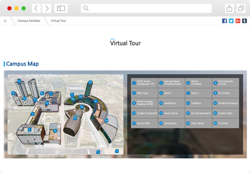Click map marker 13 on the tower
This screenshot has height=172, width=250.
click(19, 81)
